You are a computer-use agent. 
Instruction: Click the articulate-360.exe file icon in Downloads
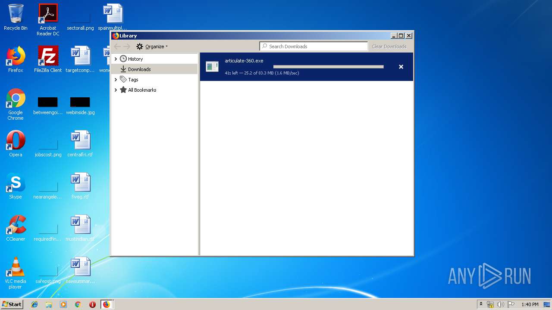click(212, 66)
